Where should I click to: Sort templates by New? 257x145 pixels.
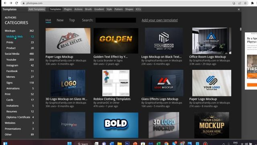60,20
